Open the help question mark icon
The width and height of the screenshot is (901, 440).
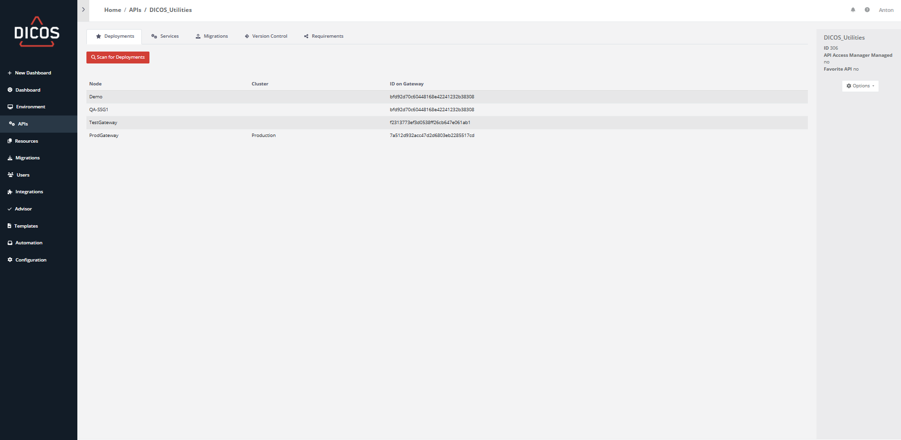coord(867,10)
